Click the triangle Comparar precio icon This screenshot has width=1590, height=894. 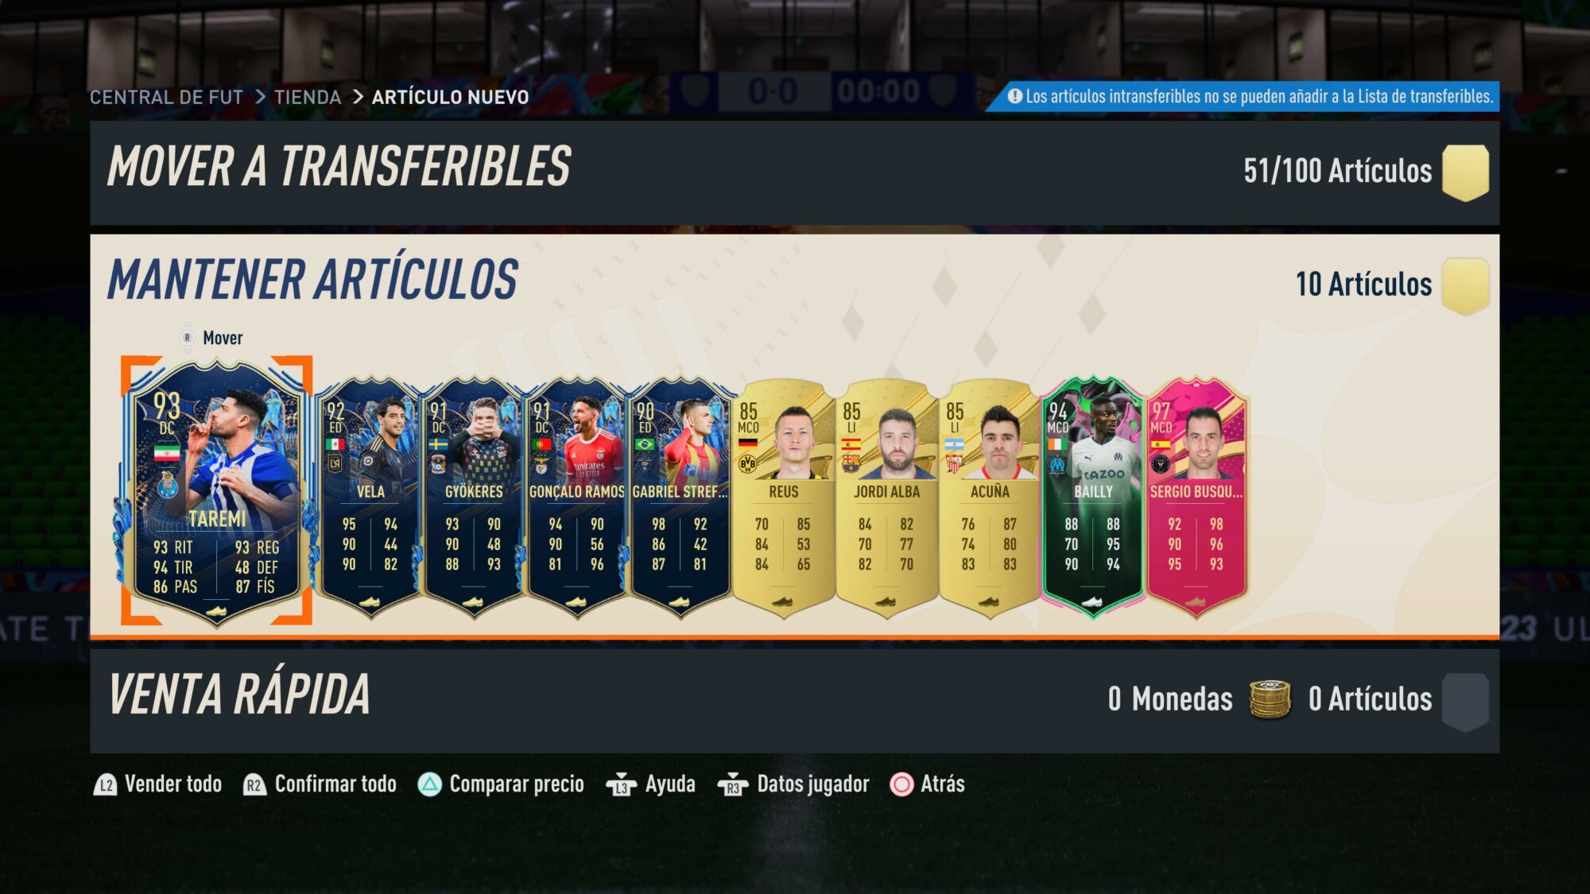(x=429, y=784)
